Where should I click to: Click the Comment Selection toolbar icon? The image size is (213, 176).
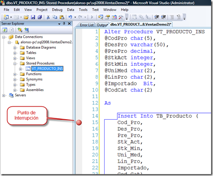pyautogui.click(x=172, y=17)
